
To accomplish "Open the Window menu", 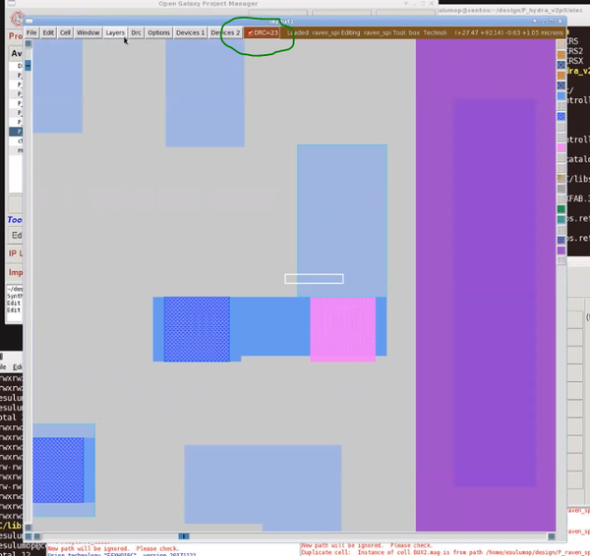I will coord(88,32).
